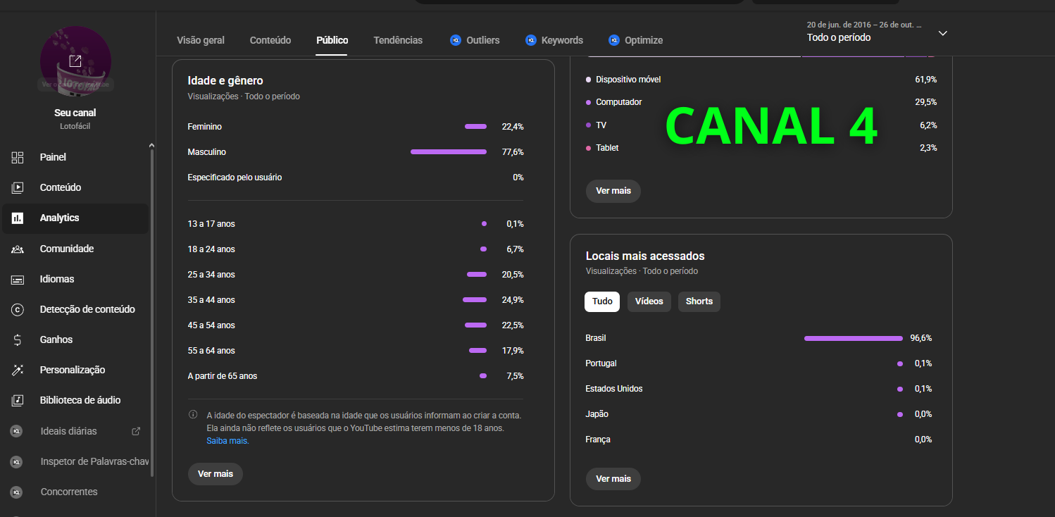The width and height of the screenshot is (1055, 517).
Task: Open the Outliers tab
Action: pos(475,40)
